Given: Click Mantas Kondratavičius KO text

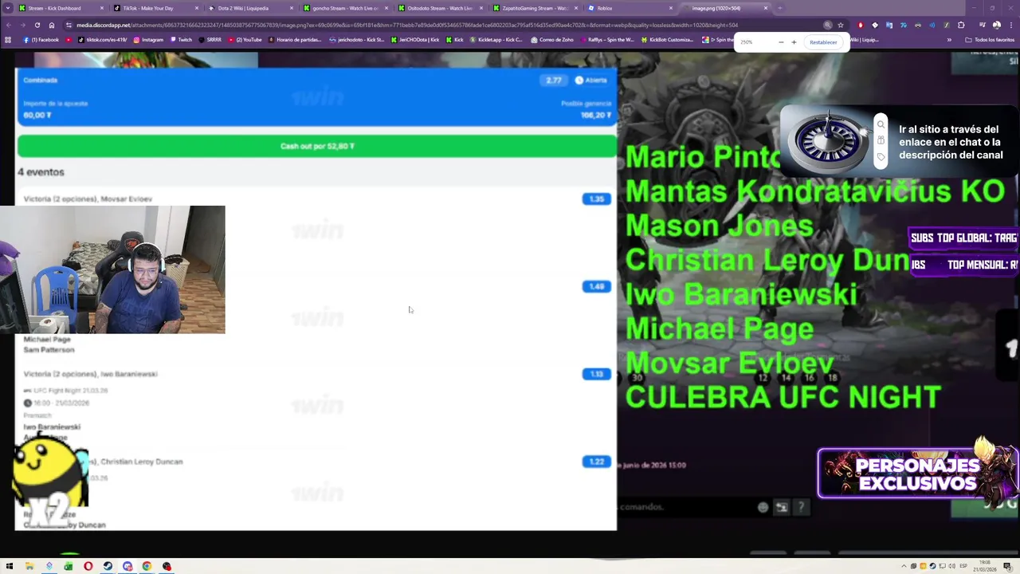Looking at the screenshot, I should 814,191.
